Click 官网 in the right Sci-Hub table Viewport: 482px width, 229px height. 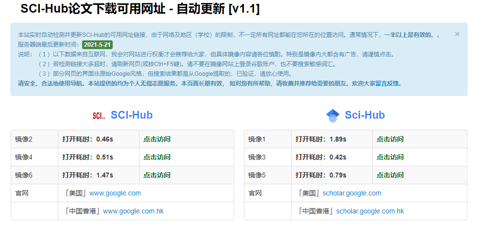[x=255, y=194]
